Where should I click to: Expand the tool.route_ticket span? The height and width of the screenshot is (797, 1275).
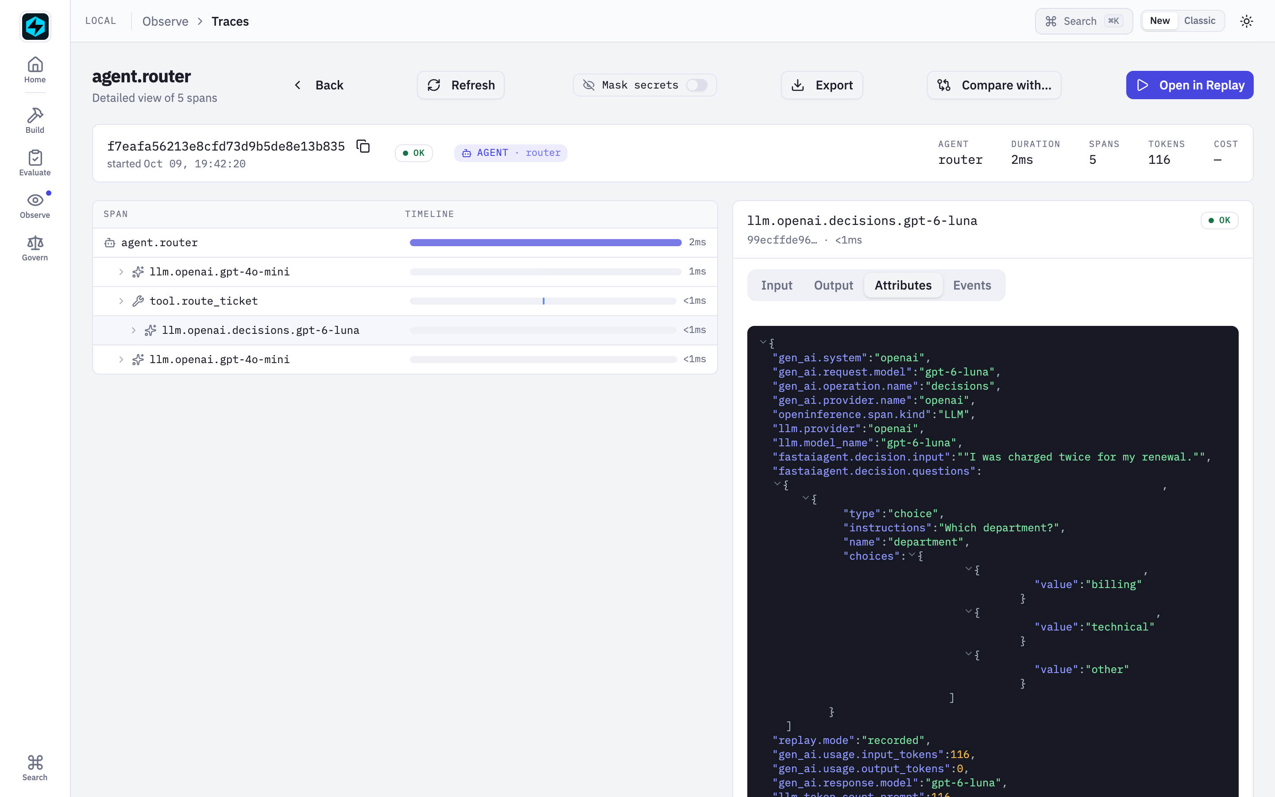coord(121,301)
